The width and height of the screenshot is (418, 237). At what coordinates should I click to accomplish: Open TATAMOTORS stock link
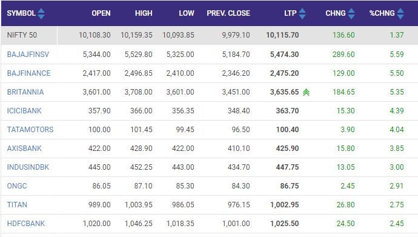pyautogui.click(x=30, y=130)
